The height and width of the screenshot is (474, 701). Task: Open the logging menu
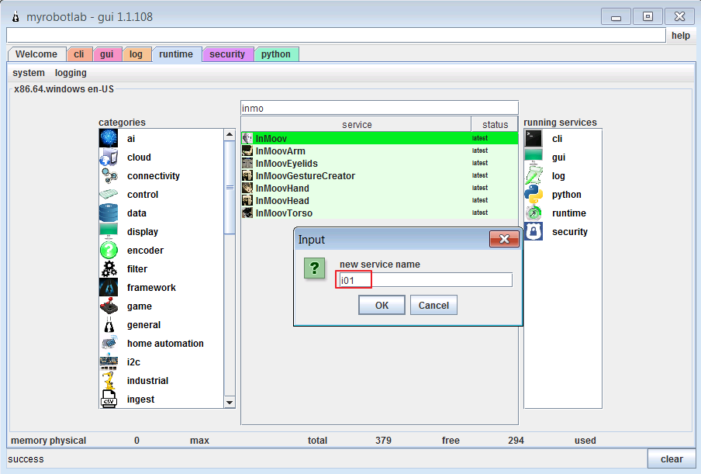click(71, 72)
